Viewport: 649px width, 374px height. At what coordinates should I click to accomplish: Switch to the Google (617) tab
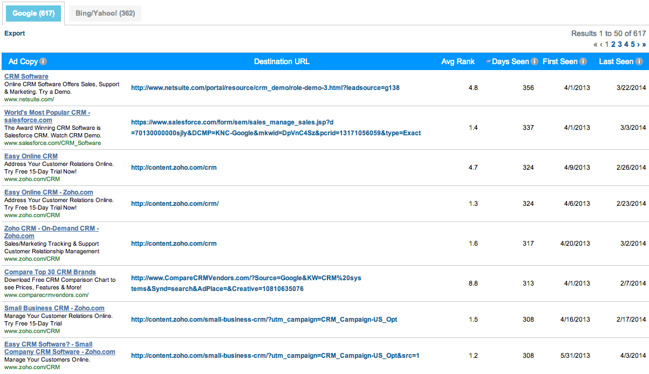click(33, 13)
